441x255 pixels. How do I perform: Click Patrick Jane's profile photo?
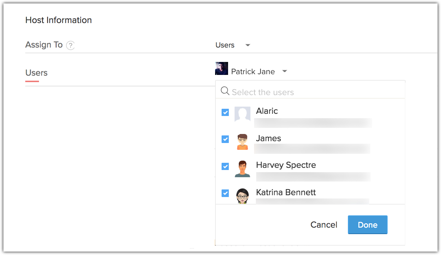pyautogui.click(x=222, y=68)
